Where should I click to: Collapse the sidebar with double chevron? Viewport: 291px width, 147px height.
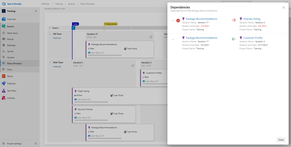pos(36,144)
